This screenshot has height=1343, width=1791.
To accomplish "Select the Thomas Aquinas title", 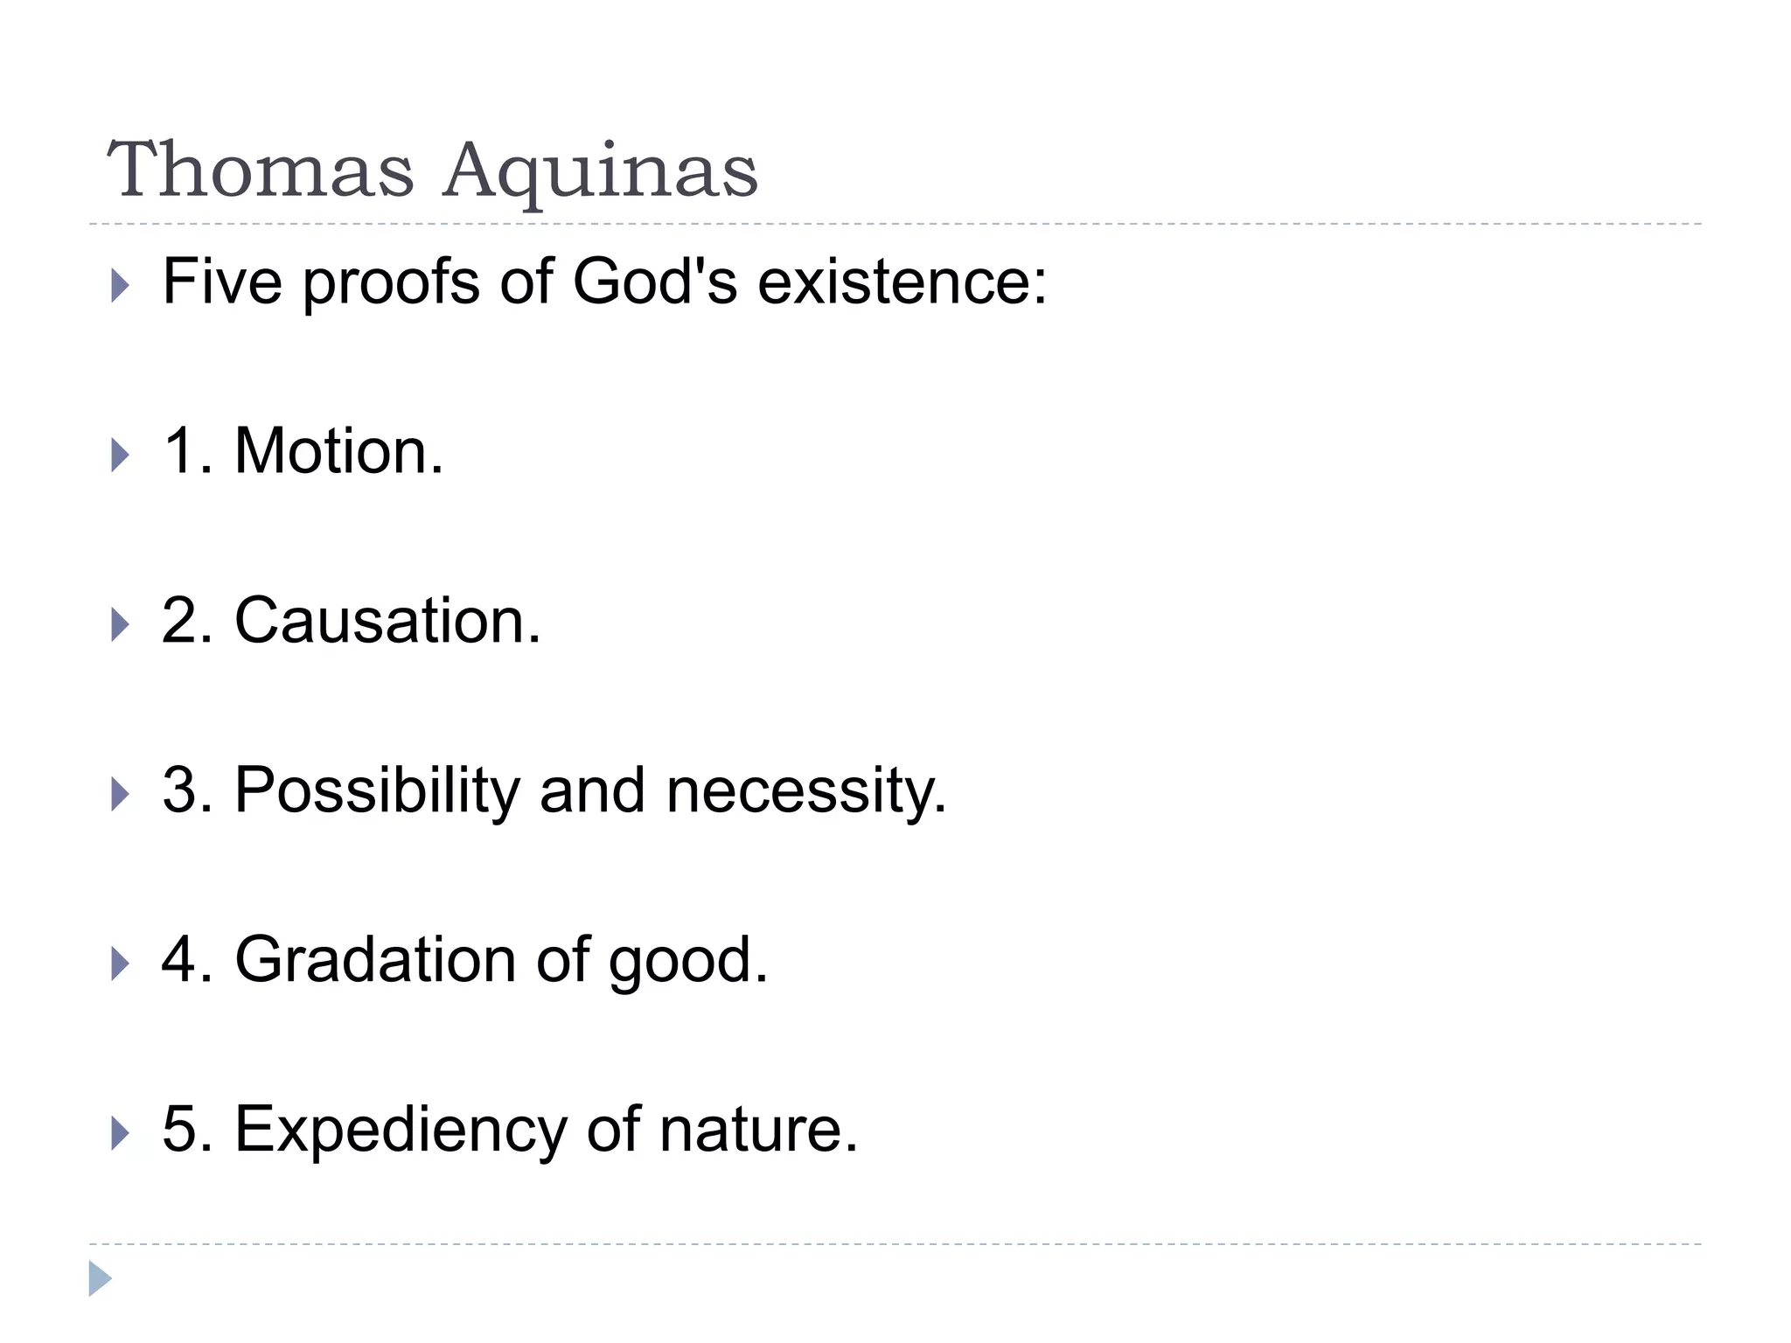I will tap(433, 170).
